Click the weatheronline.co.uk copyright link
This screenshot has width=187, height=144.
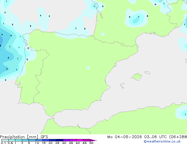tap(162, 141)
